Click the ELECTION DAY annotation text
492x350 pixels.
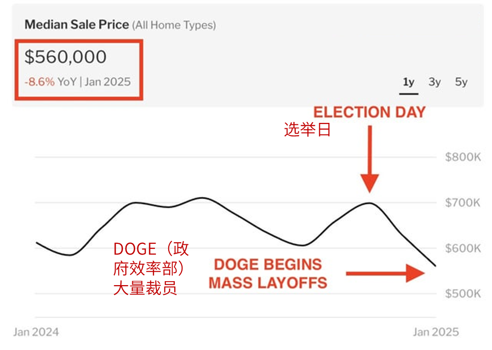click(369, 112)
